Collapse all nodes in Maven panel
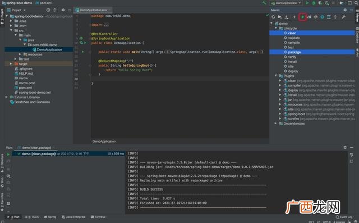359x223 pixels. coord(335,17)
